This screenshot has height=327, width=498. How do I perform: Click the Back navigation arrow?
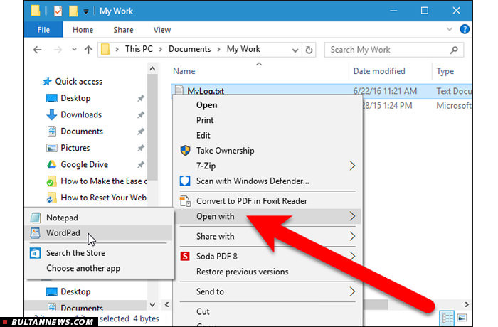point(38,50)
